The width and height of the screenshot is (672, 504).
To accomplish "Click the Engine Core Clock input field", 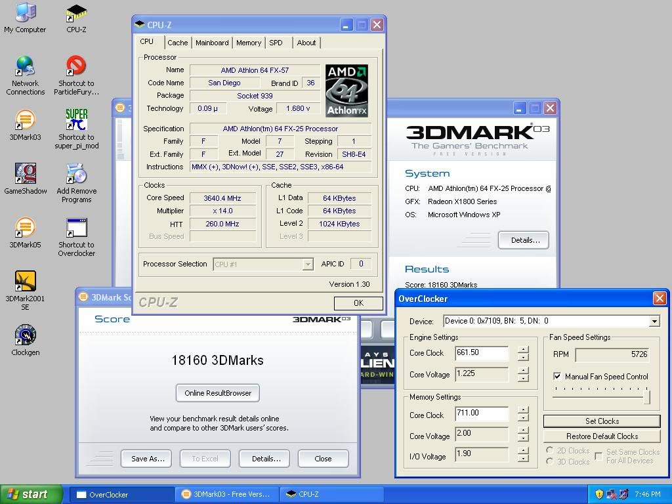I will click(x=482, y=352).
